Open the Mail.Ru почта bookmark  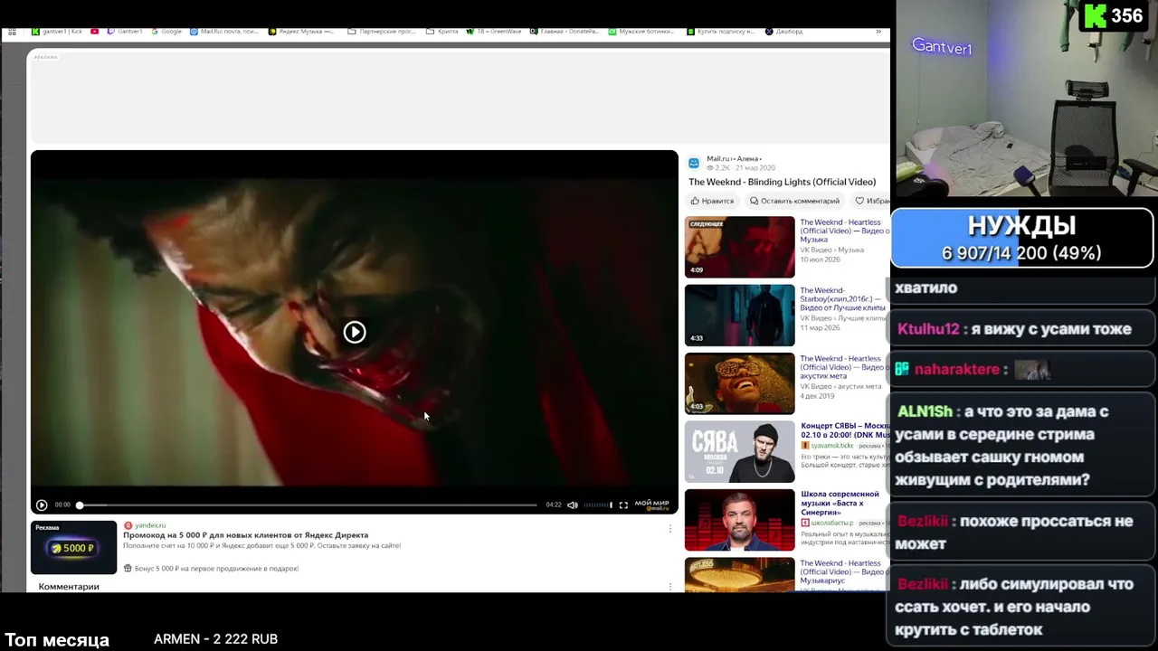[224, 32]
